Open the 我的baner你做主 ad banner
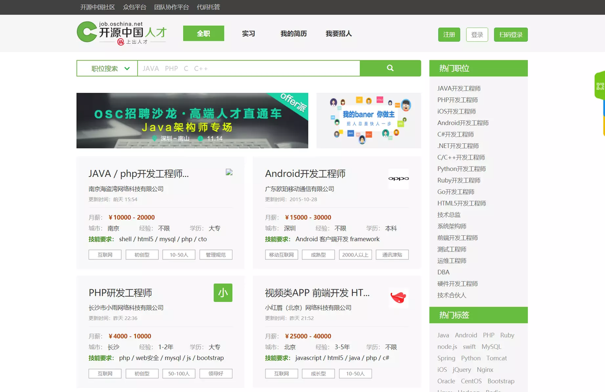Viewport: 605px width, 392px height. [369, 120]
